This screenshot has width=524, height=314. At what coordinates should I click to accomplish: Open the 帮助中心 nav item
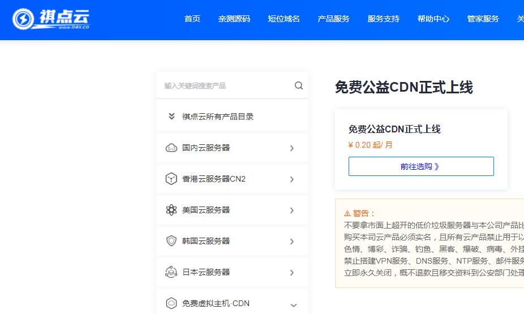tap(433, 19)
